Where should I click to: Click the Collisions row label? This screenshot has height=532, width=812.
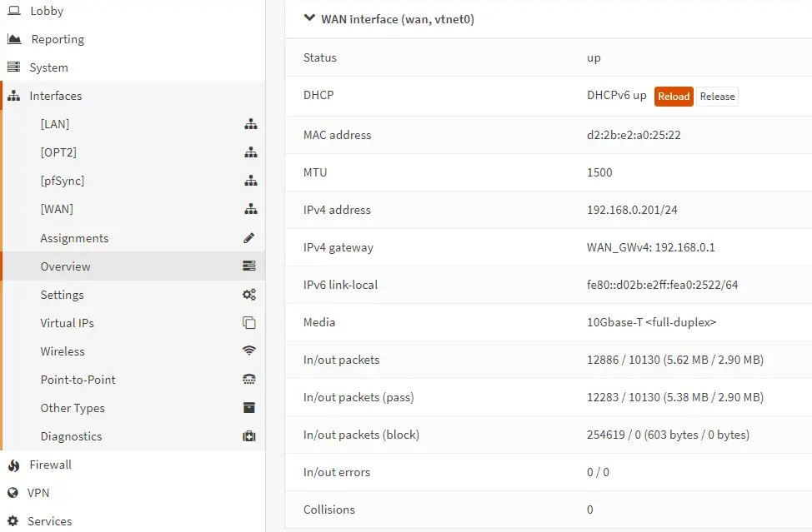tap(329, 510)
